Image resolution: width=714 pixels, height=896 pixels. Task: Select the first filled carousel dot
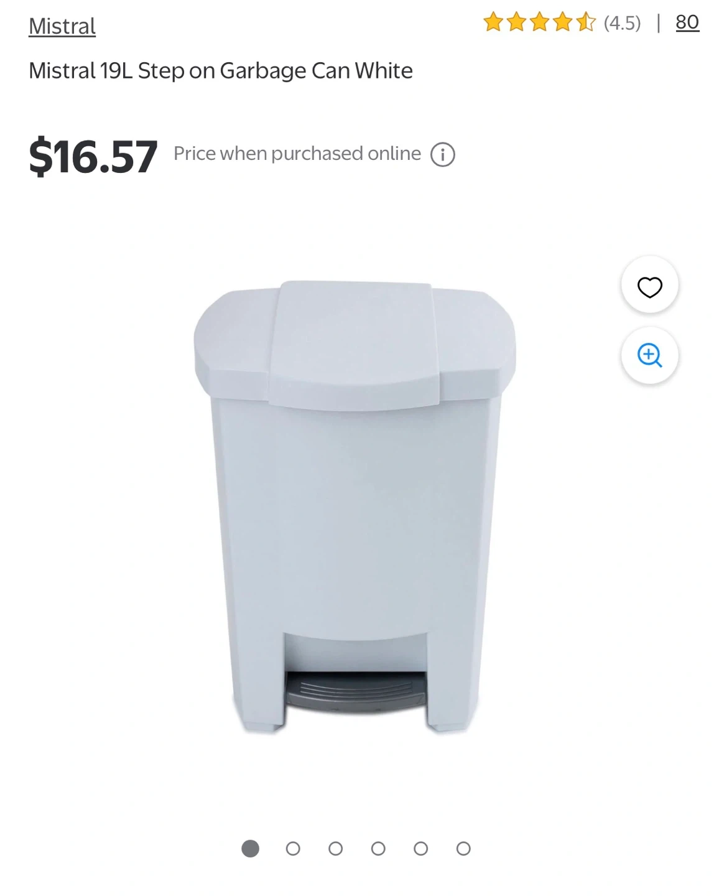pos(250,849)
